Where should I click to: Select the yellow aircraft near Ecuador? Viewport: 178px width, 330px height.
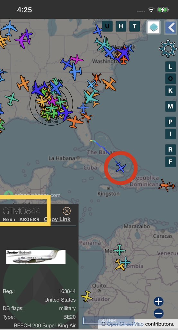point(87,296)
